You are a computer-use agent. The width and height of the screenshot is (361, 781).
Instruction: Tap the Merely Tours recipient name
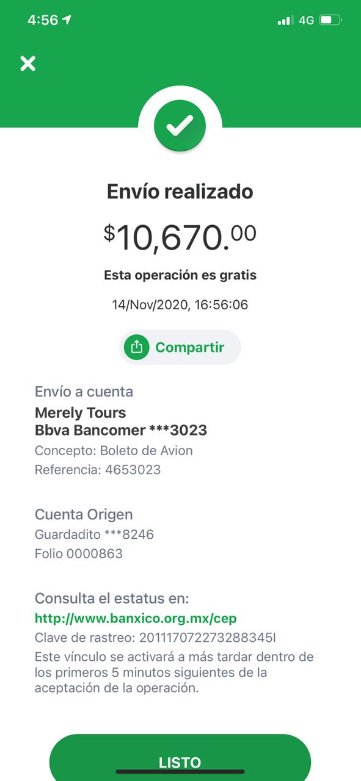(x=81, y=413)
